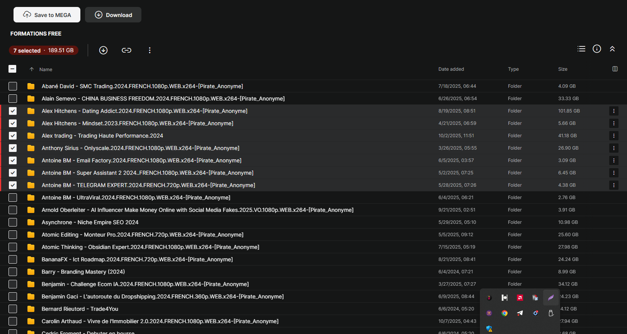This screenshot has height=334, width=627.
Task: Open options menu for Email Factory row
Action: click(x=614, y=160)
